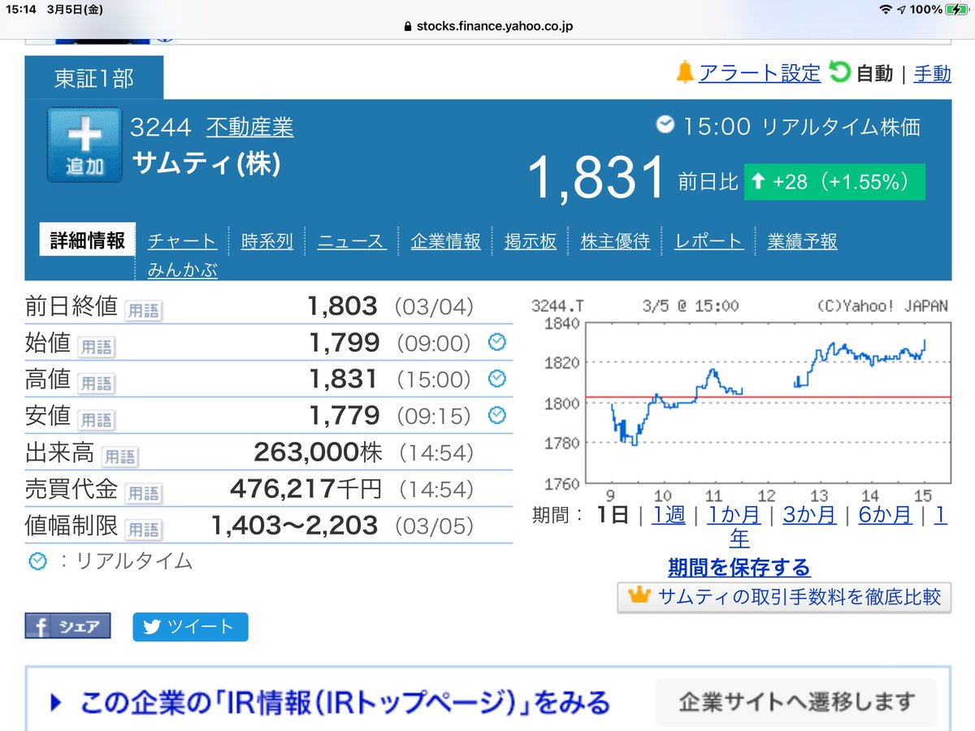Viewport: 975px width, 731px height.
Task: Click the company name サムティ(株)
Action: click(x=206, y=165)
